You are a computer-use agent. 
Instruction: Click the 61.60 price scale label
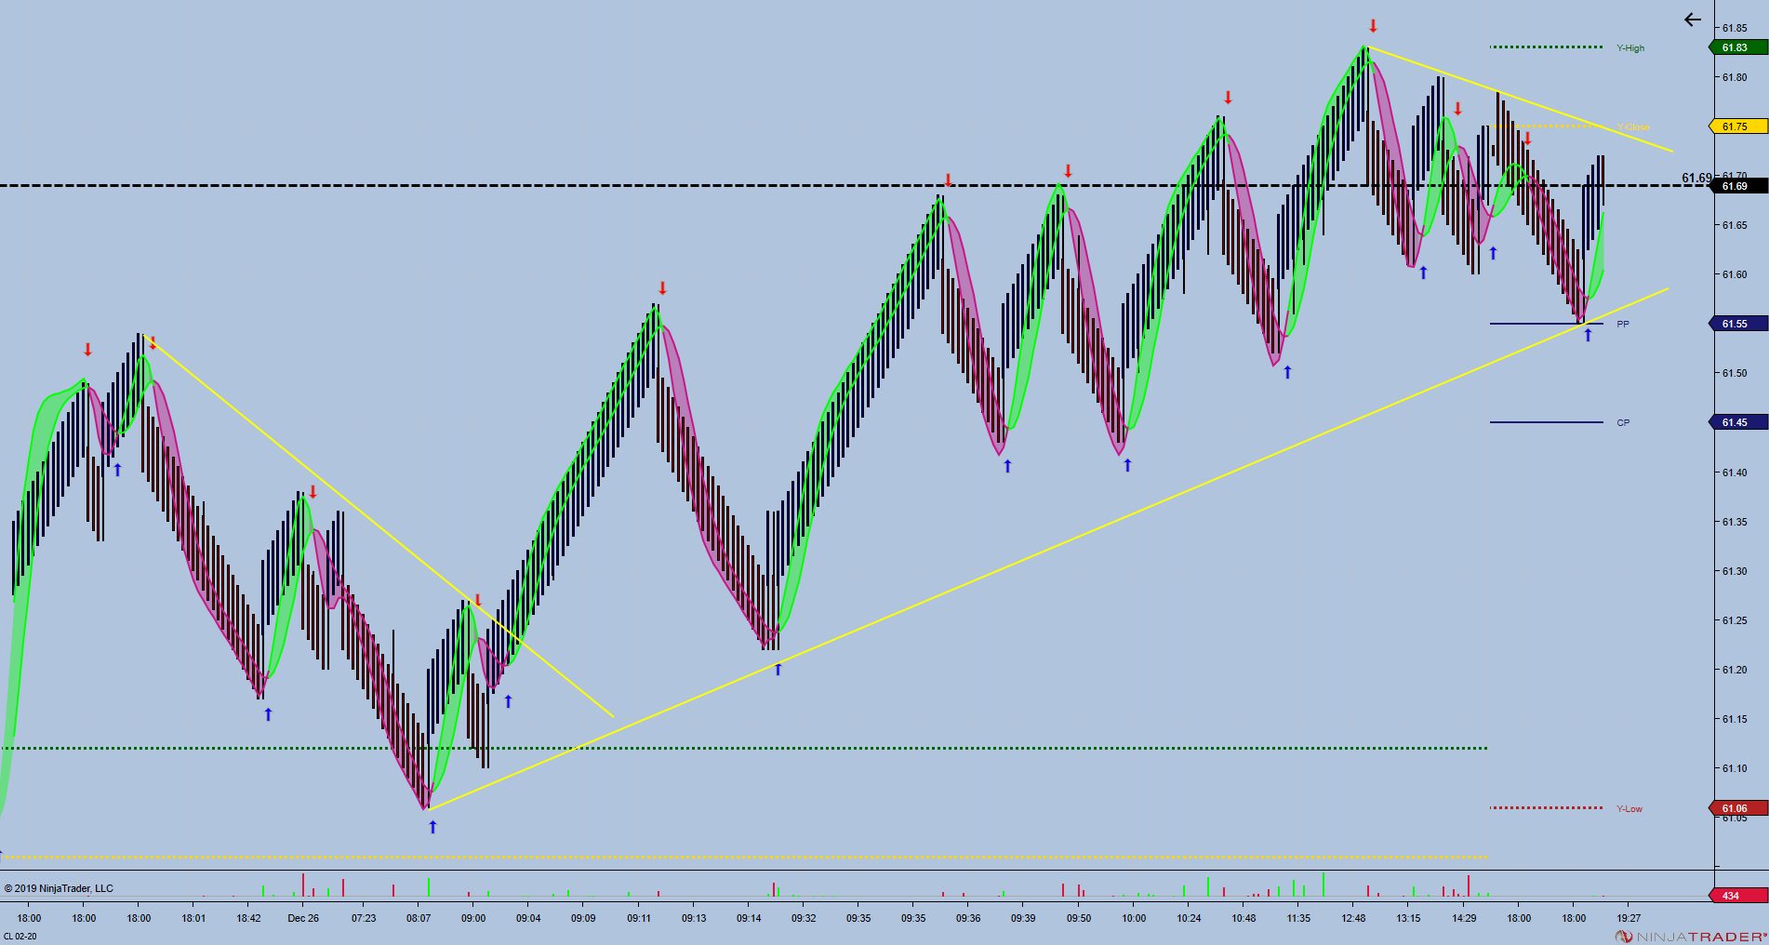[x=1735, y=274]
